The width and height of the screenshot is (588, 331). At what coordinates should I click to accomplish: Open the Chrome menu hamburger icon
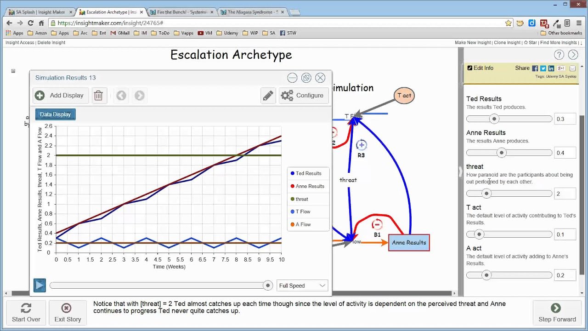(578, 23)
